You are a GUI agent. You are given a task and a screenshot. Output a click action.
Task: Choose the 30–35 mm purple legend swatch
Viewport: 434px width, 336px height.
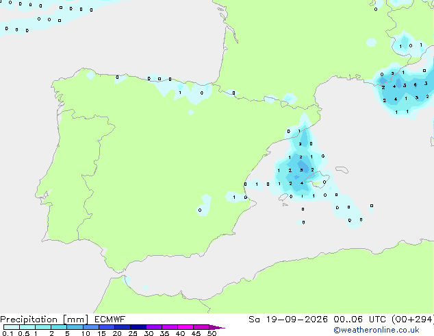pyautogui.click(x=154, y=327)
